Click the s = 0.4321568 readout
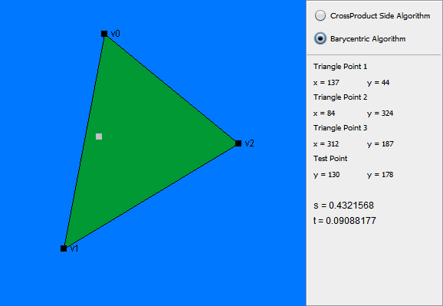Viewport: 443px width, 306px height. pyautogui.click(x=343, y=206)
